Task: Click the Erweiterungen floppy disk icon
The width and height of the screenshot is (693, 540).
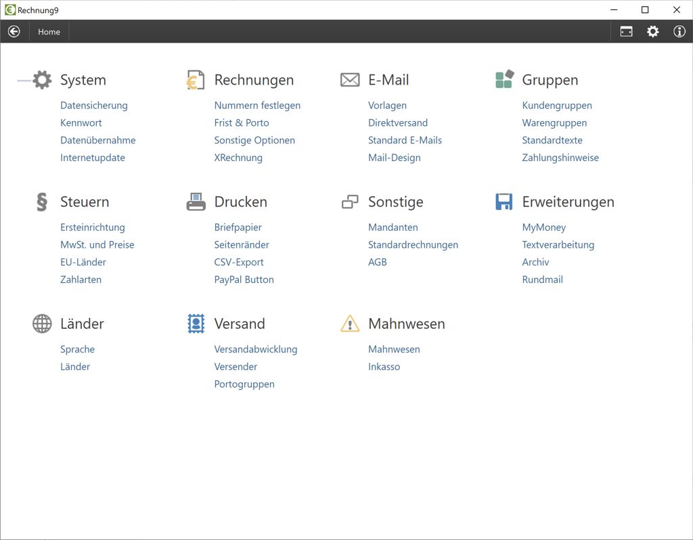Action: coord(504,202)
